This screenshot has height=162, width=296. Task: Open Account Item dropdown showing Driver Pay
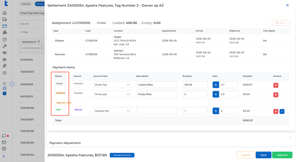(112, 85)
